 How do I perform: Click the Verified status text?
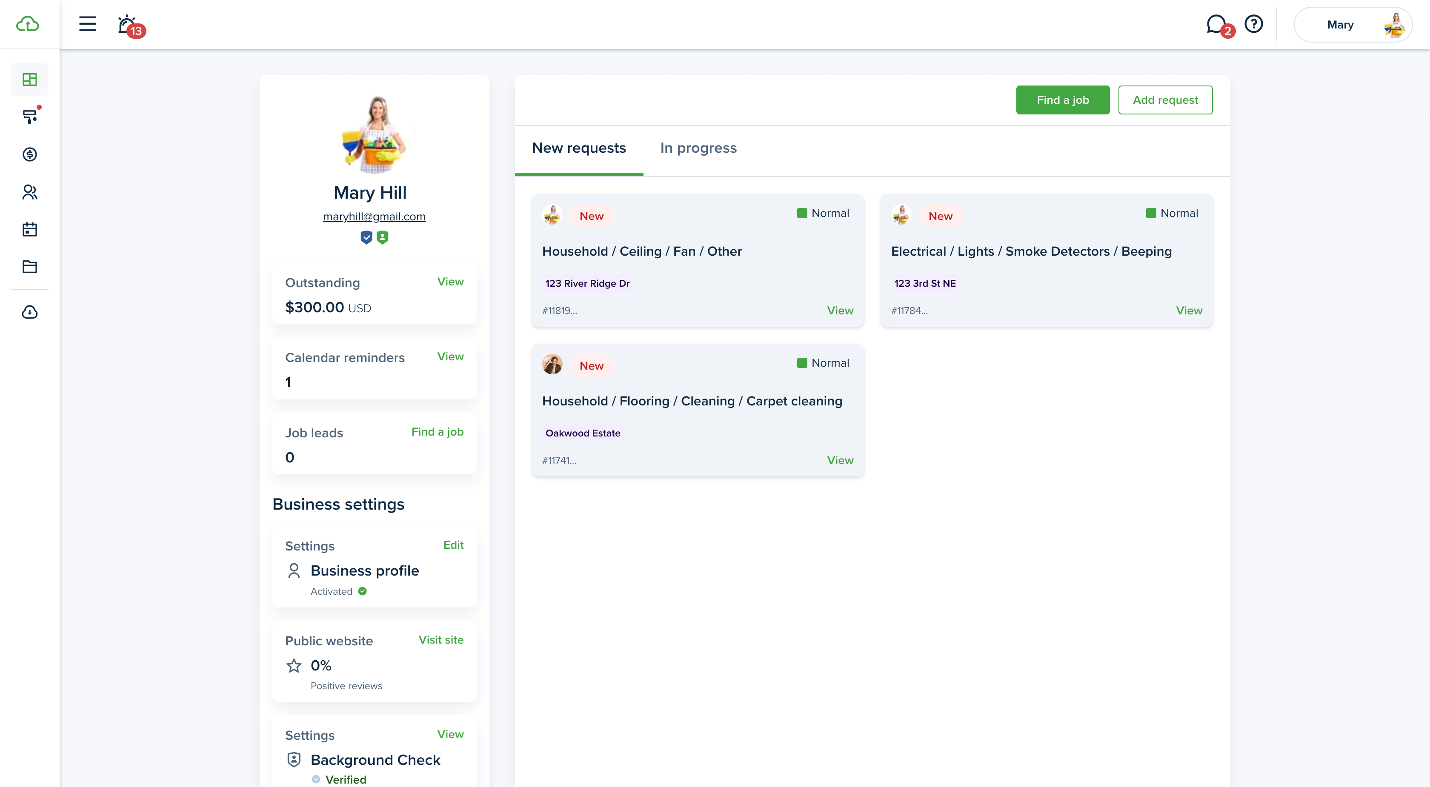345,780
